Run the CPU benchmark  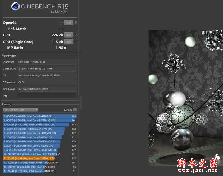(x=69, y=35)
